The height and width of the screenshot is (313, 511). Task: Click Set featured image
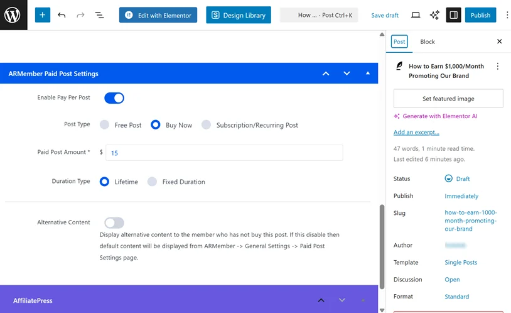coord(448,99)
